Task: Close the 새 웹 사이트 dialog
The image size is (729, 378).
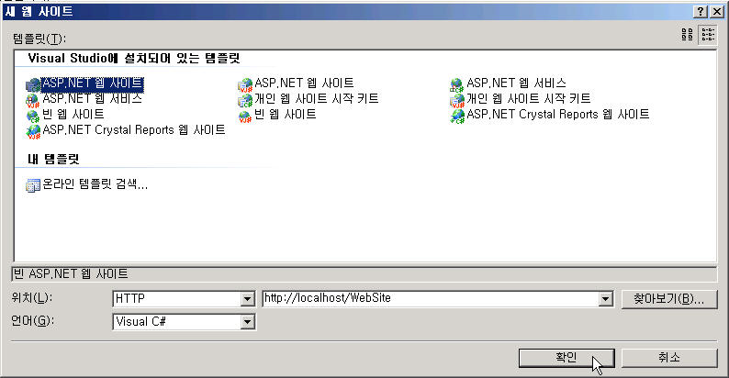Action: pos(717,12)
